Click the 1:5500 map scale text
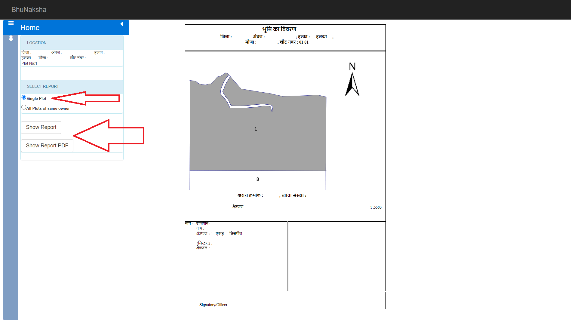The height and width of the screenshot is (323, 571). [x=376, y=208]
